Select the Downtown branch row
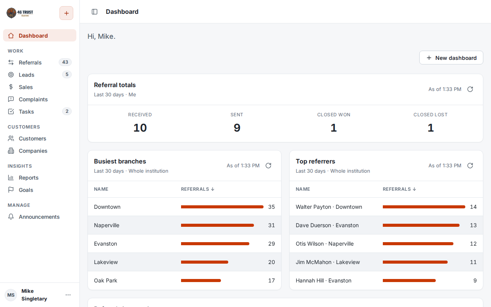491x307 pixels. [185, 207]
